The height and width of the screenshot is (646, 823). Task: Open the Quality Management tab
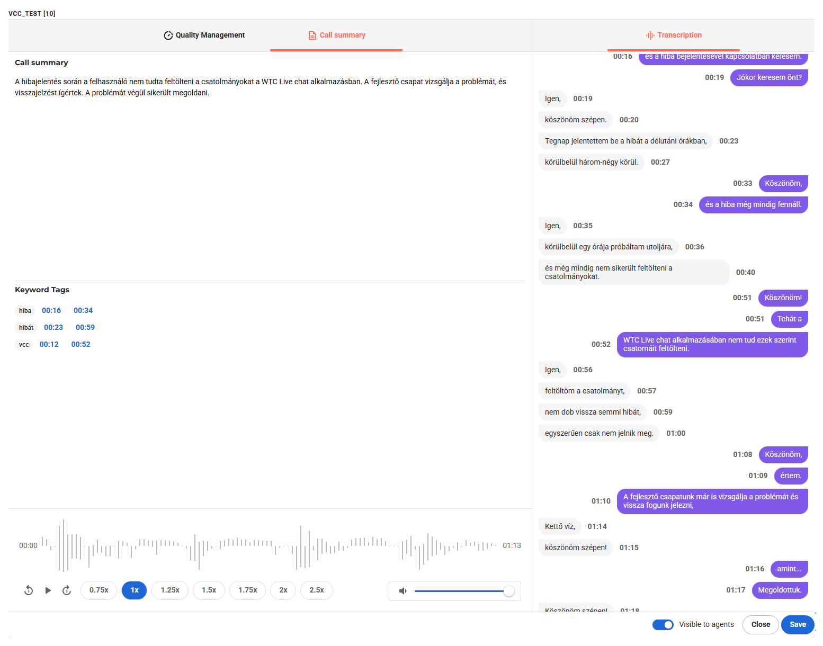[x=204, y=35]
